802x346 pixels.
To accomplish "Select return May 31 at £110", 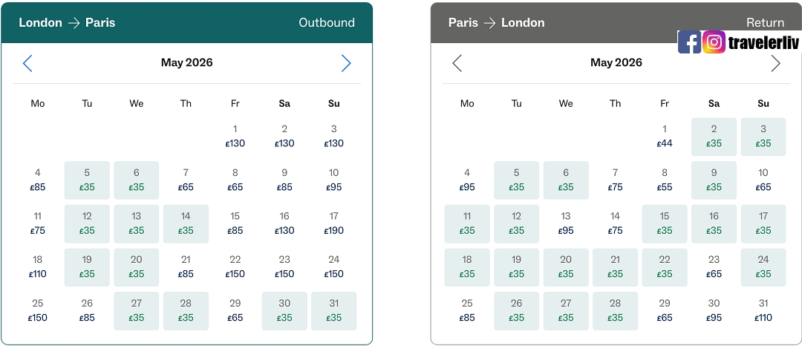I will [x=763, y=310].
